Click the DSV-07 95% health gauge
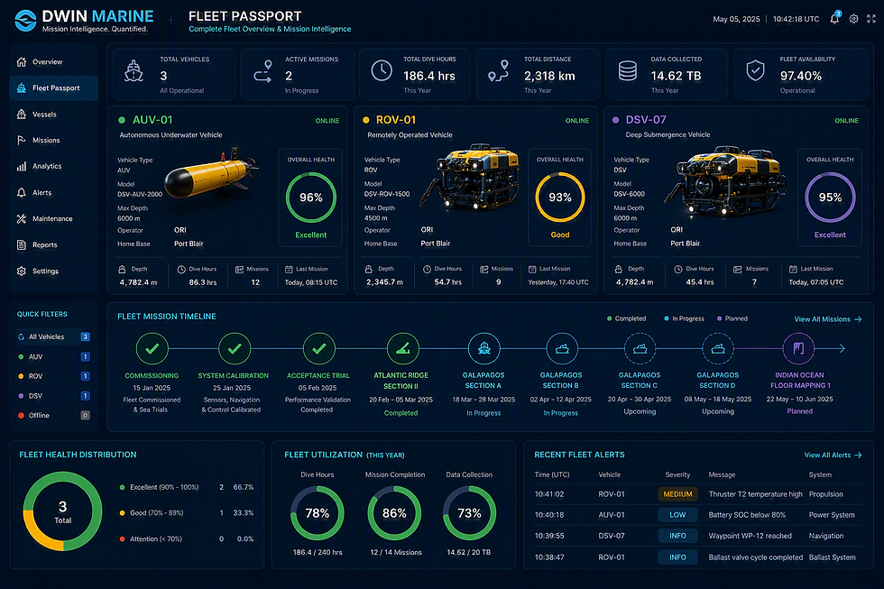Screen dimensions: 884x589 (x=830, y=198)
